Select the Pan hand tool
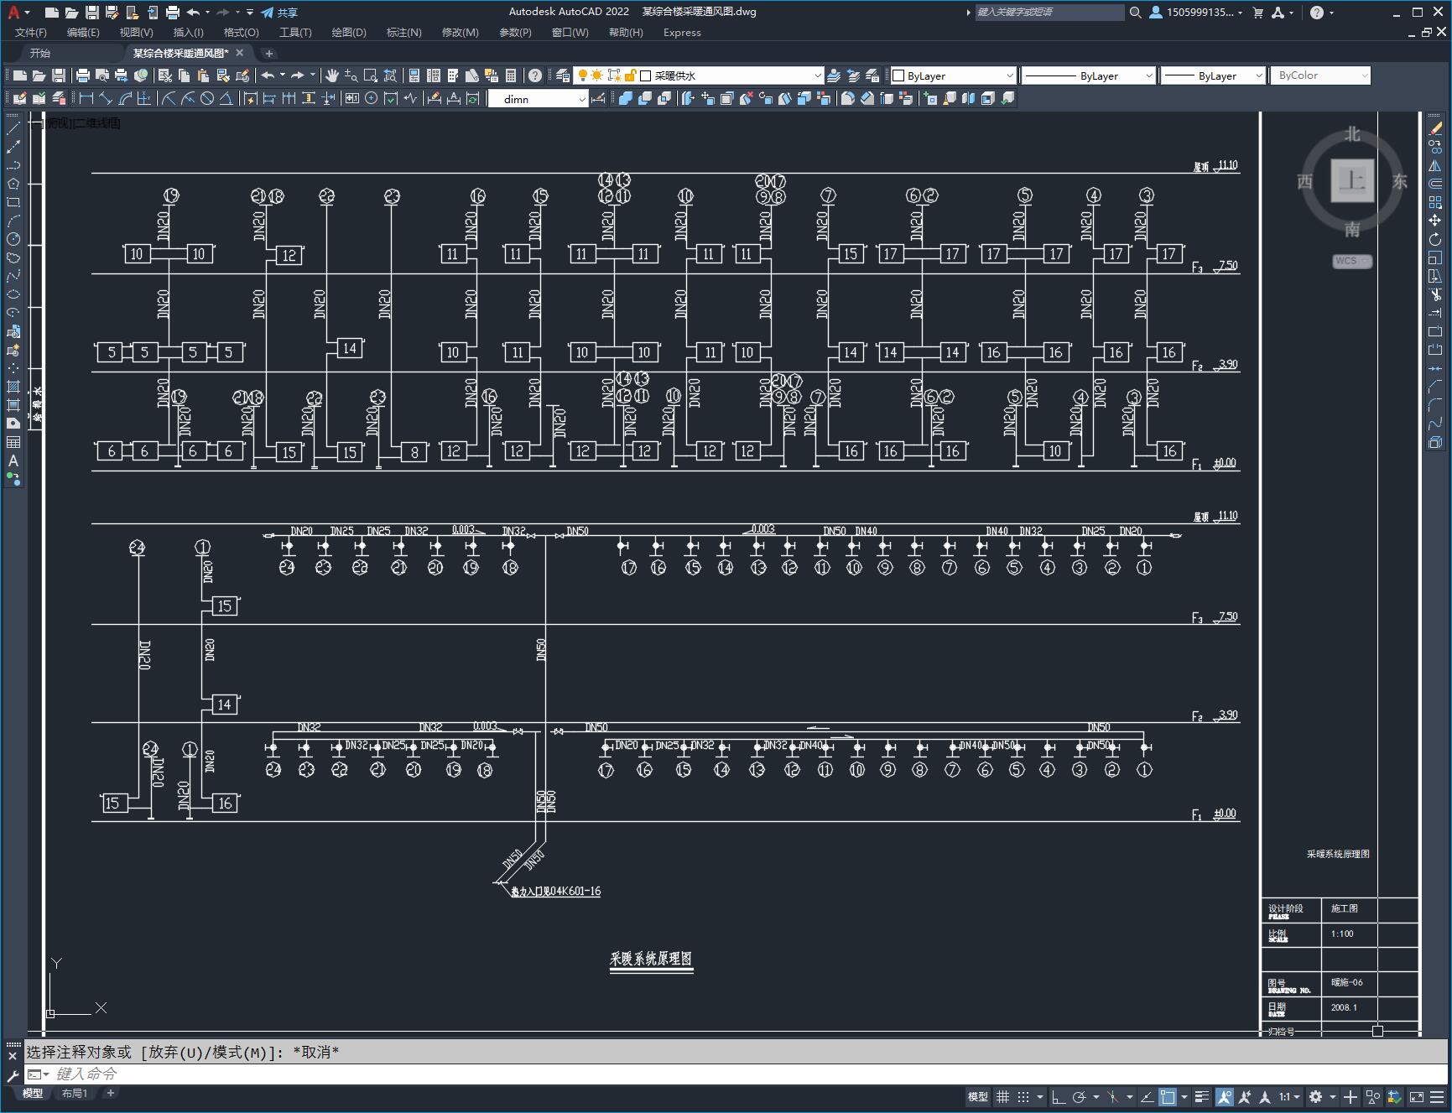Image resolution: width=1452 pixels, height=1113 pixels. click(x=332, y=75)
